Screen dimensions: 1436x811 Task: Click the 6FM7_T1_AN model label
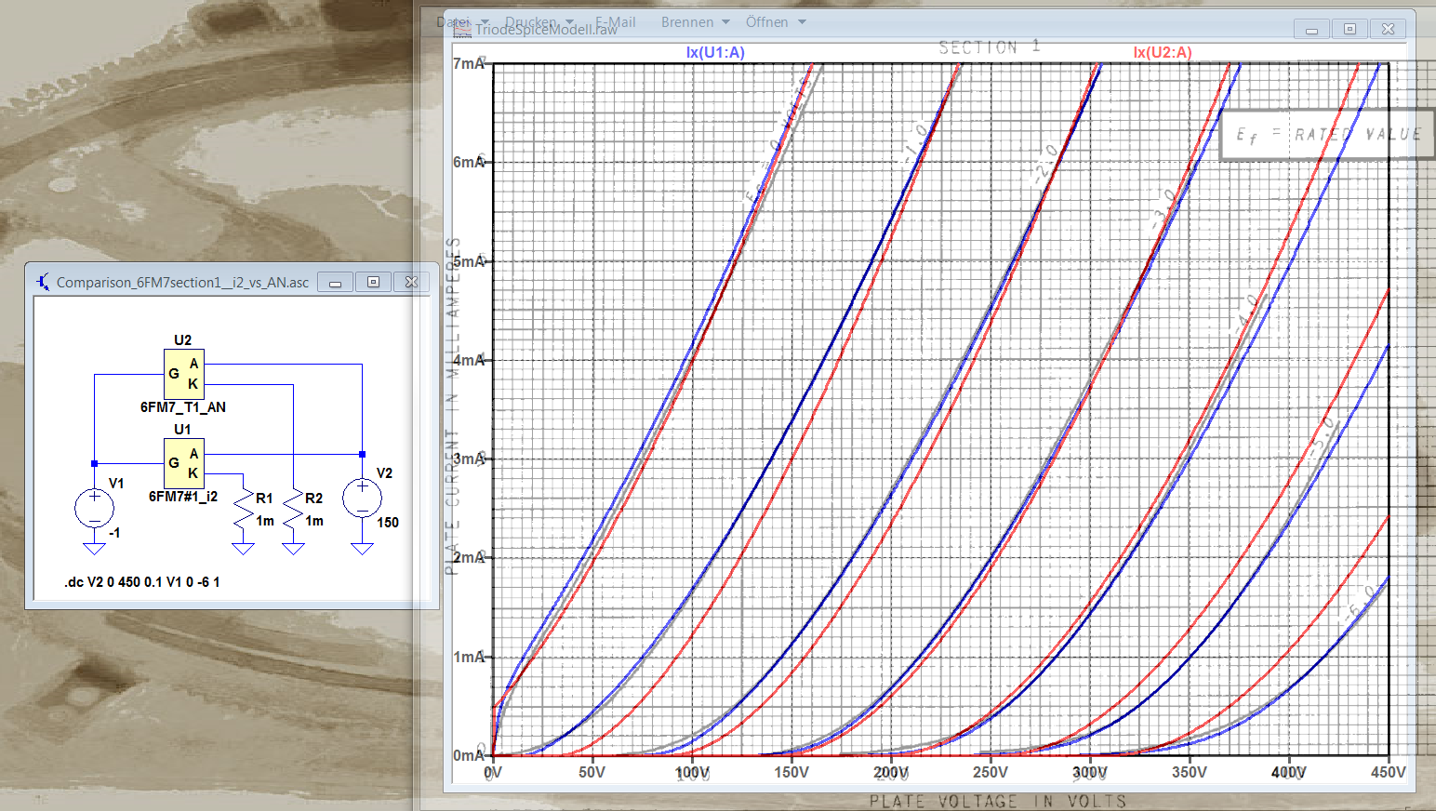[x=183, y=407]
